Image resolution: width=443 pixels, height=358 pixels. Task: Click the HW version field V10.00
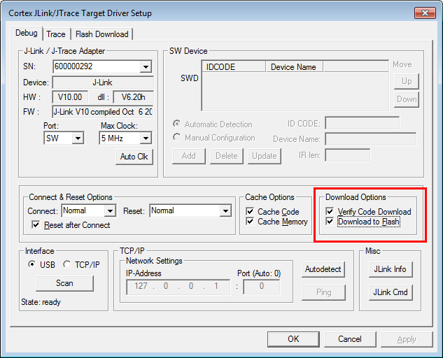(70, 97)
